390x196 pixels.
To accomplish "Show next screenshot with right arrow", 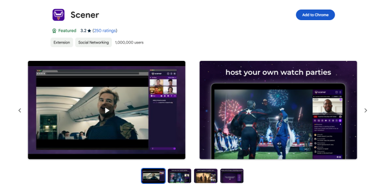I will [366, 110].
